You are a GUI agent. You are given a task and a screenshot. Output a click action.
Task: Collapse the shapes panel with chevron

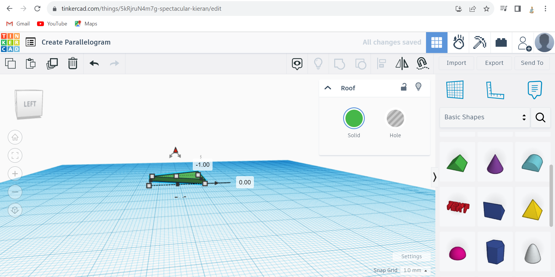pos(434,177)
